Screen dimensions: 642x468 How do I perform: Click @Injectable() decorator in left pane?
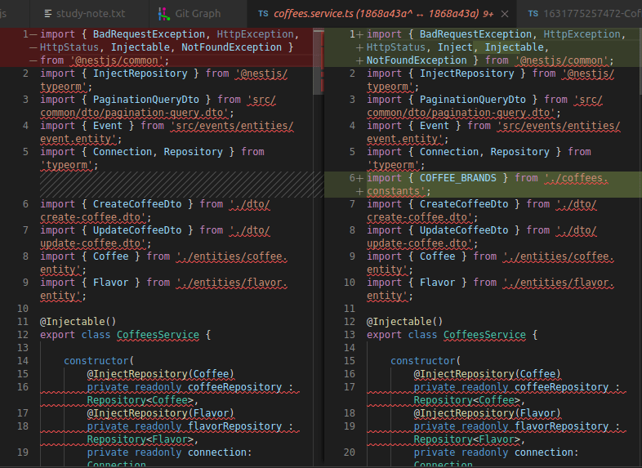78,322
